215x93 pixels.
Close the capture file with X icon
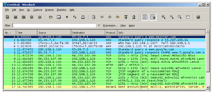click(x=67, y=17)
